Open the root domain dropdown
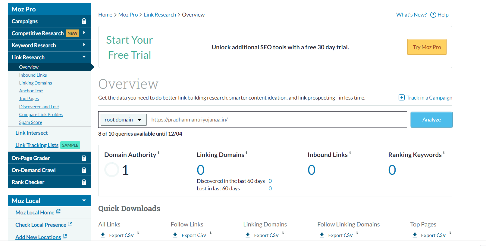This screenshot has height=249, width=486. [124, 120]
